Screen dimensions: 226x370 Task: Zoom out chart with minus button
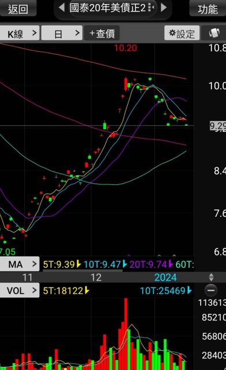coord(211,290)
